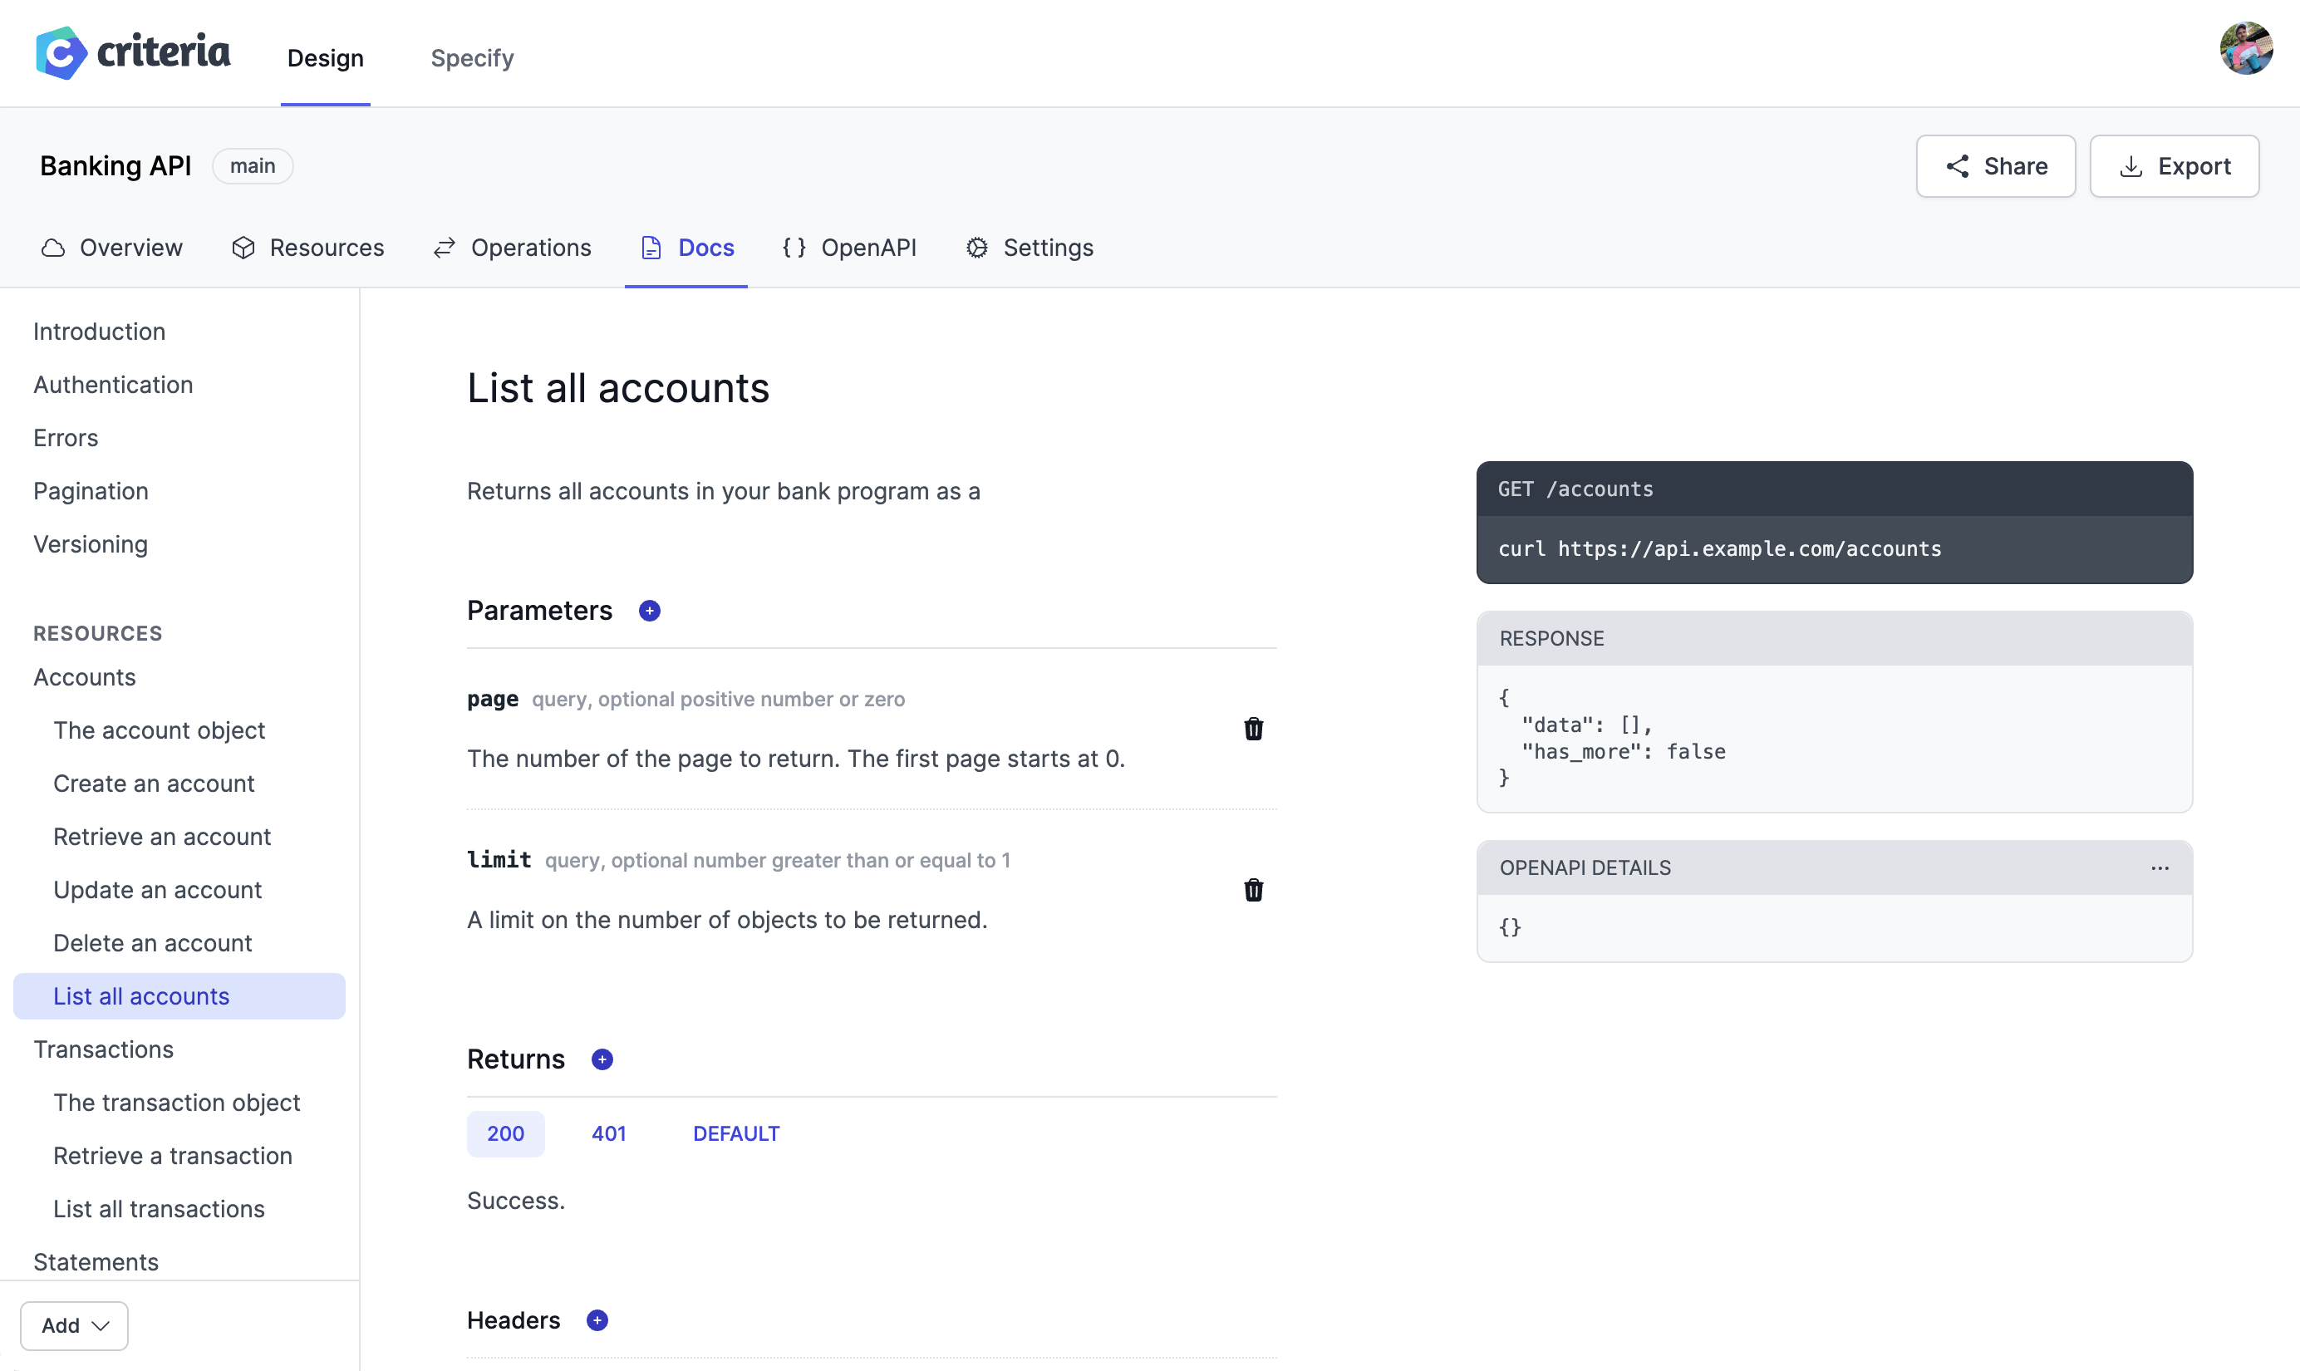Click the Docs tab icon
The width and height of the screenshot is (2300, 1371).
click(x=651, y=247)
